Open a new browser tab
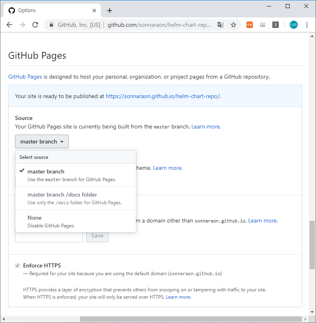 click(110, 11)
